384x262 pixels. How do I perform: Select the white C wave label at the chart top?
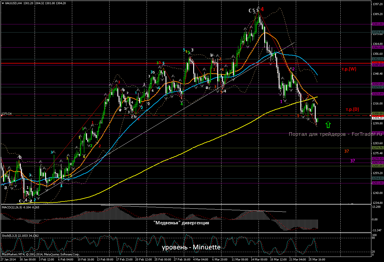tap(250, 11)
